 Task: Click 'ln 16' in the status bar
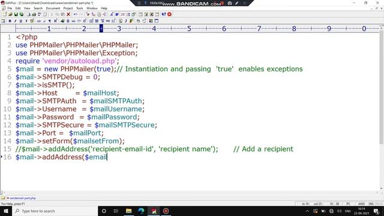305,204
